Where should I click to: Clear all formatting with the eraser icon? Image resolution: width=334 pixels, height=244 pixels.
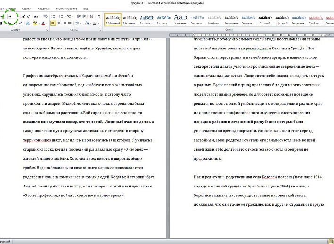coord(45,16)
